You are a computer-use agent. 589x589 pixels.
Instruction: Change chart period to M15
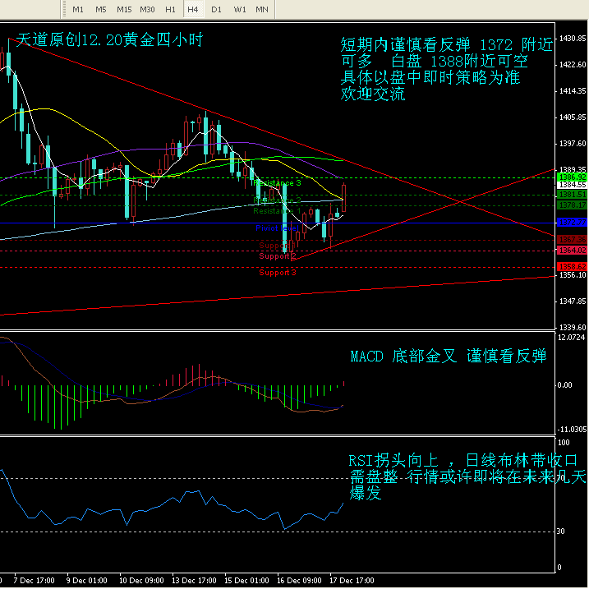[x=124, y=9]
